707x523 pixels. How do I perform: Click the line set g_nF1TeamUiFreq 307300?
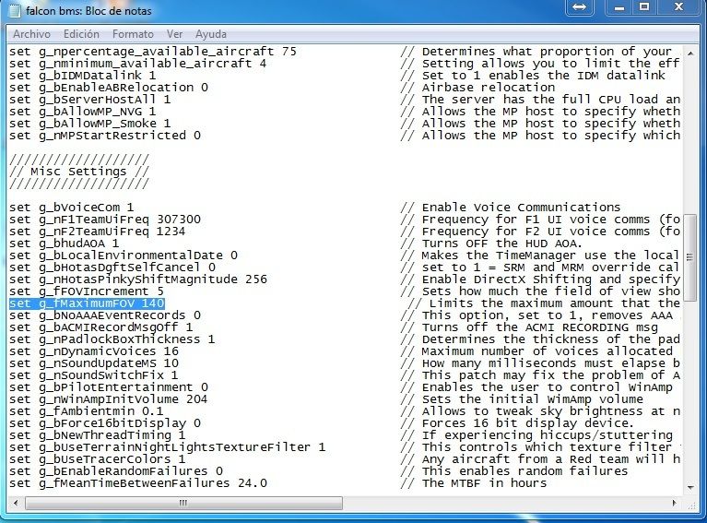tap(104, 220)
